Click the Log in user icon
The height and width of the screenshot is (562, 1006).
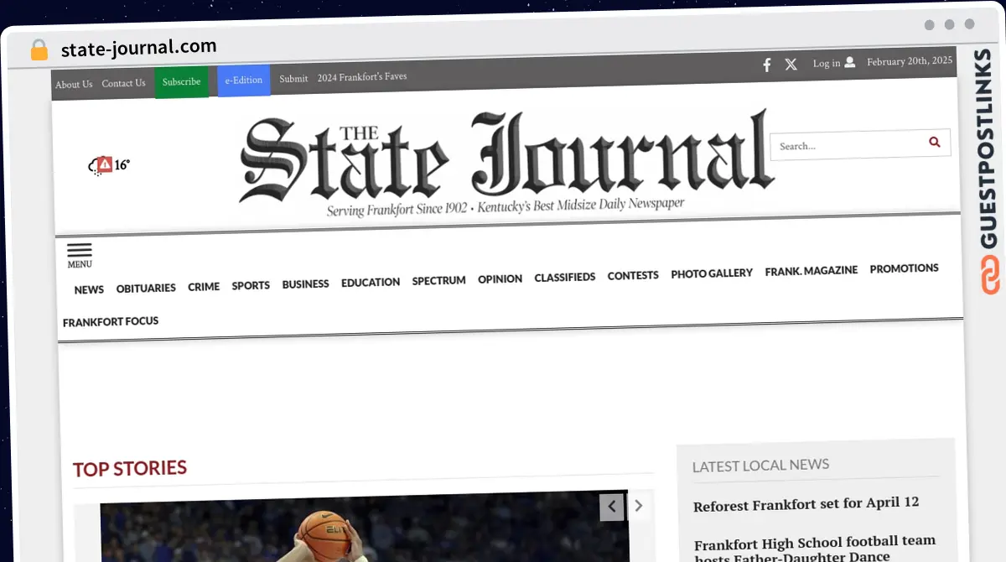click(x=849, y=63)
